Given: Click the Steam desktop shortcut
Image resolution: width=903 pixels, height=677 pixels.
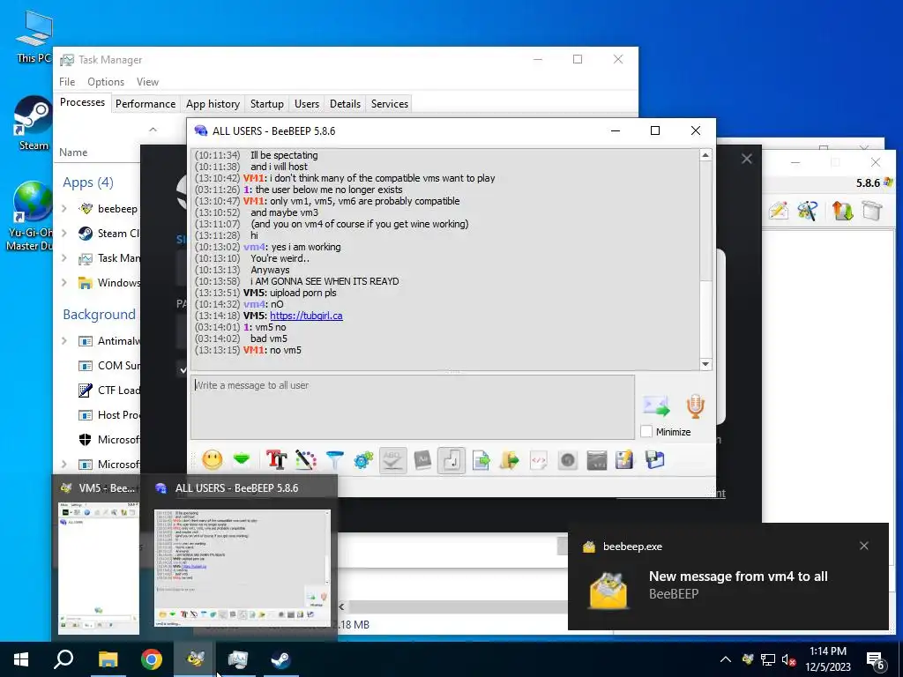Looking at the screenshot, I should tap(33, 123).
